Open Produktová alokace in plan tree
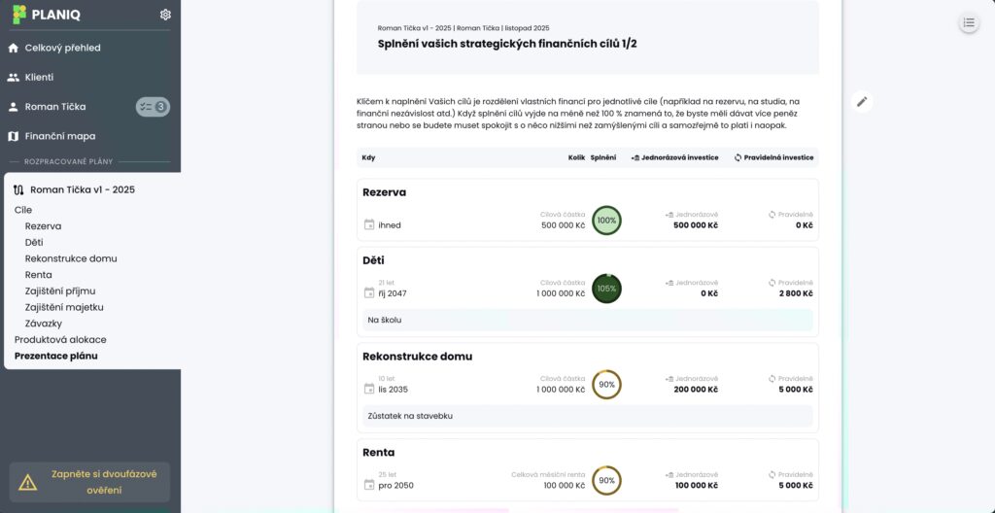 [x=60, y=340]
